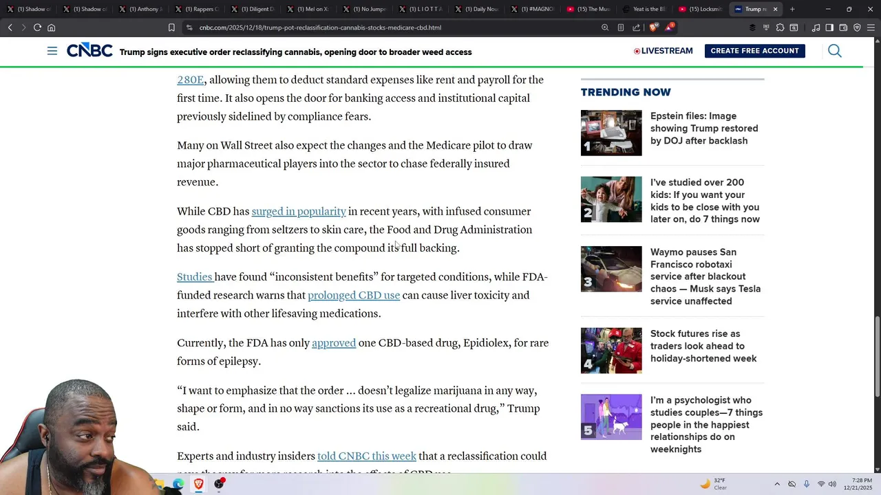Viewport: 881px width, 495px height.
Task: Click the stacked-layers extension icon
Action: (752, 27)
